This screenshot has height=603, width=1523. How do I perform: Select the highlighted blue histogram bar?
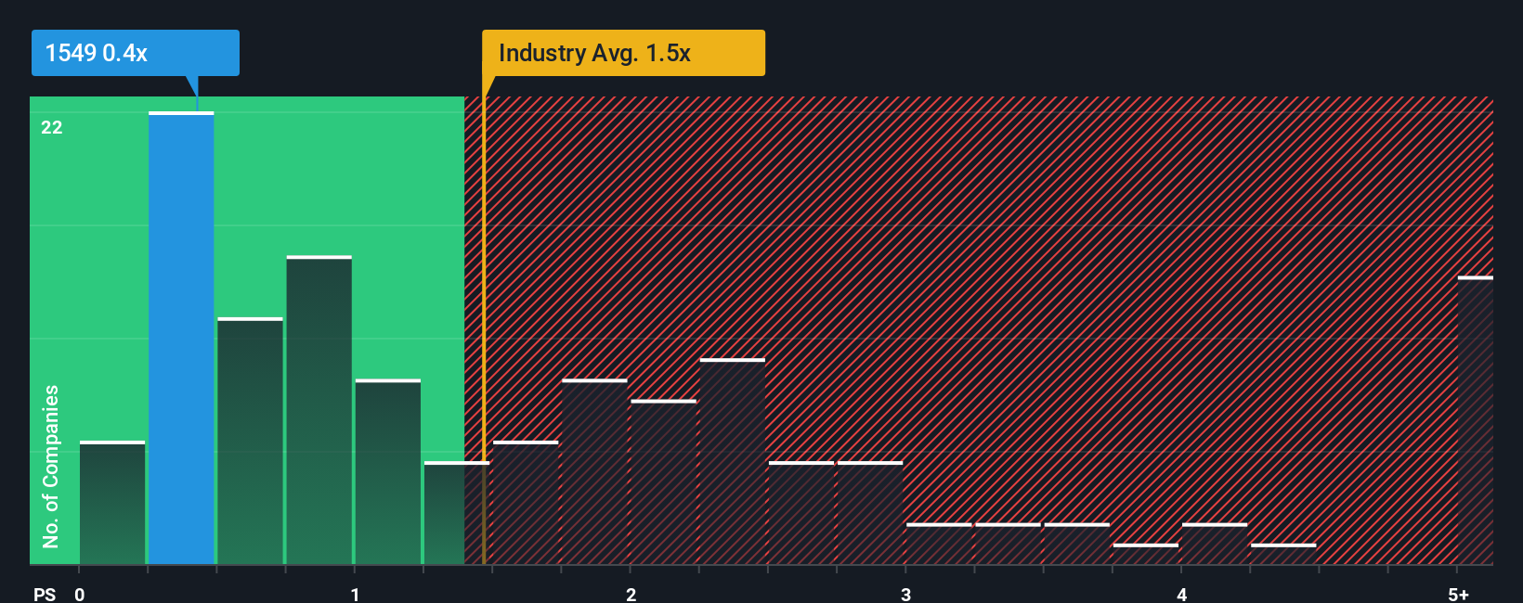tap(181, 338)
